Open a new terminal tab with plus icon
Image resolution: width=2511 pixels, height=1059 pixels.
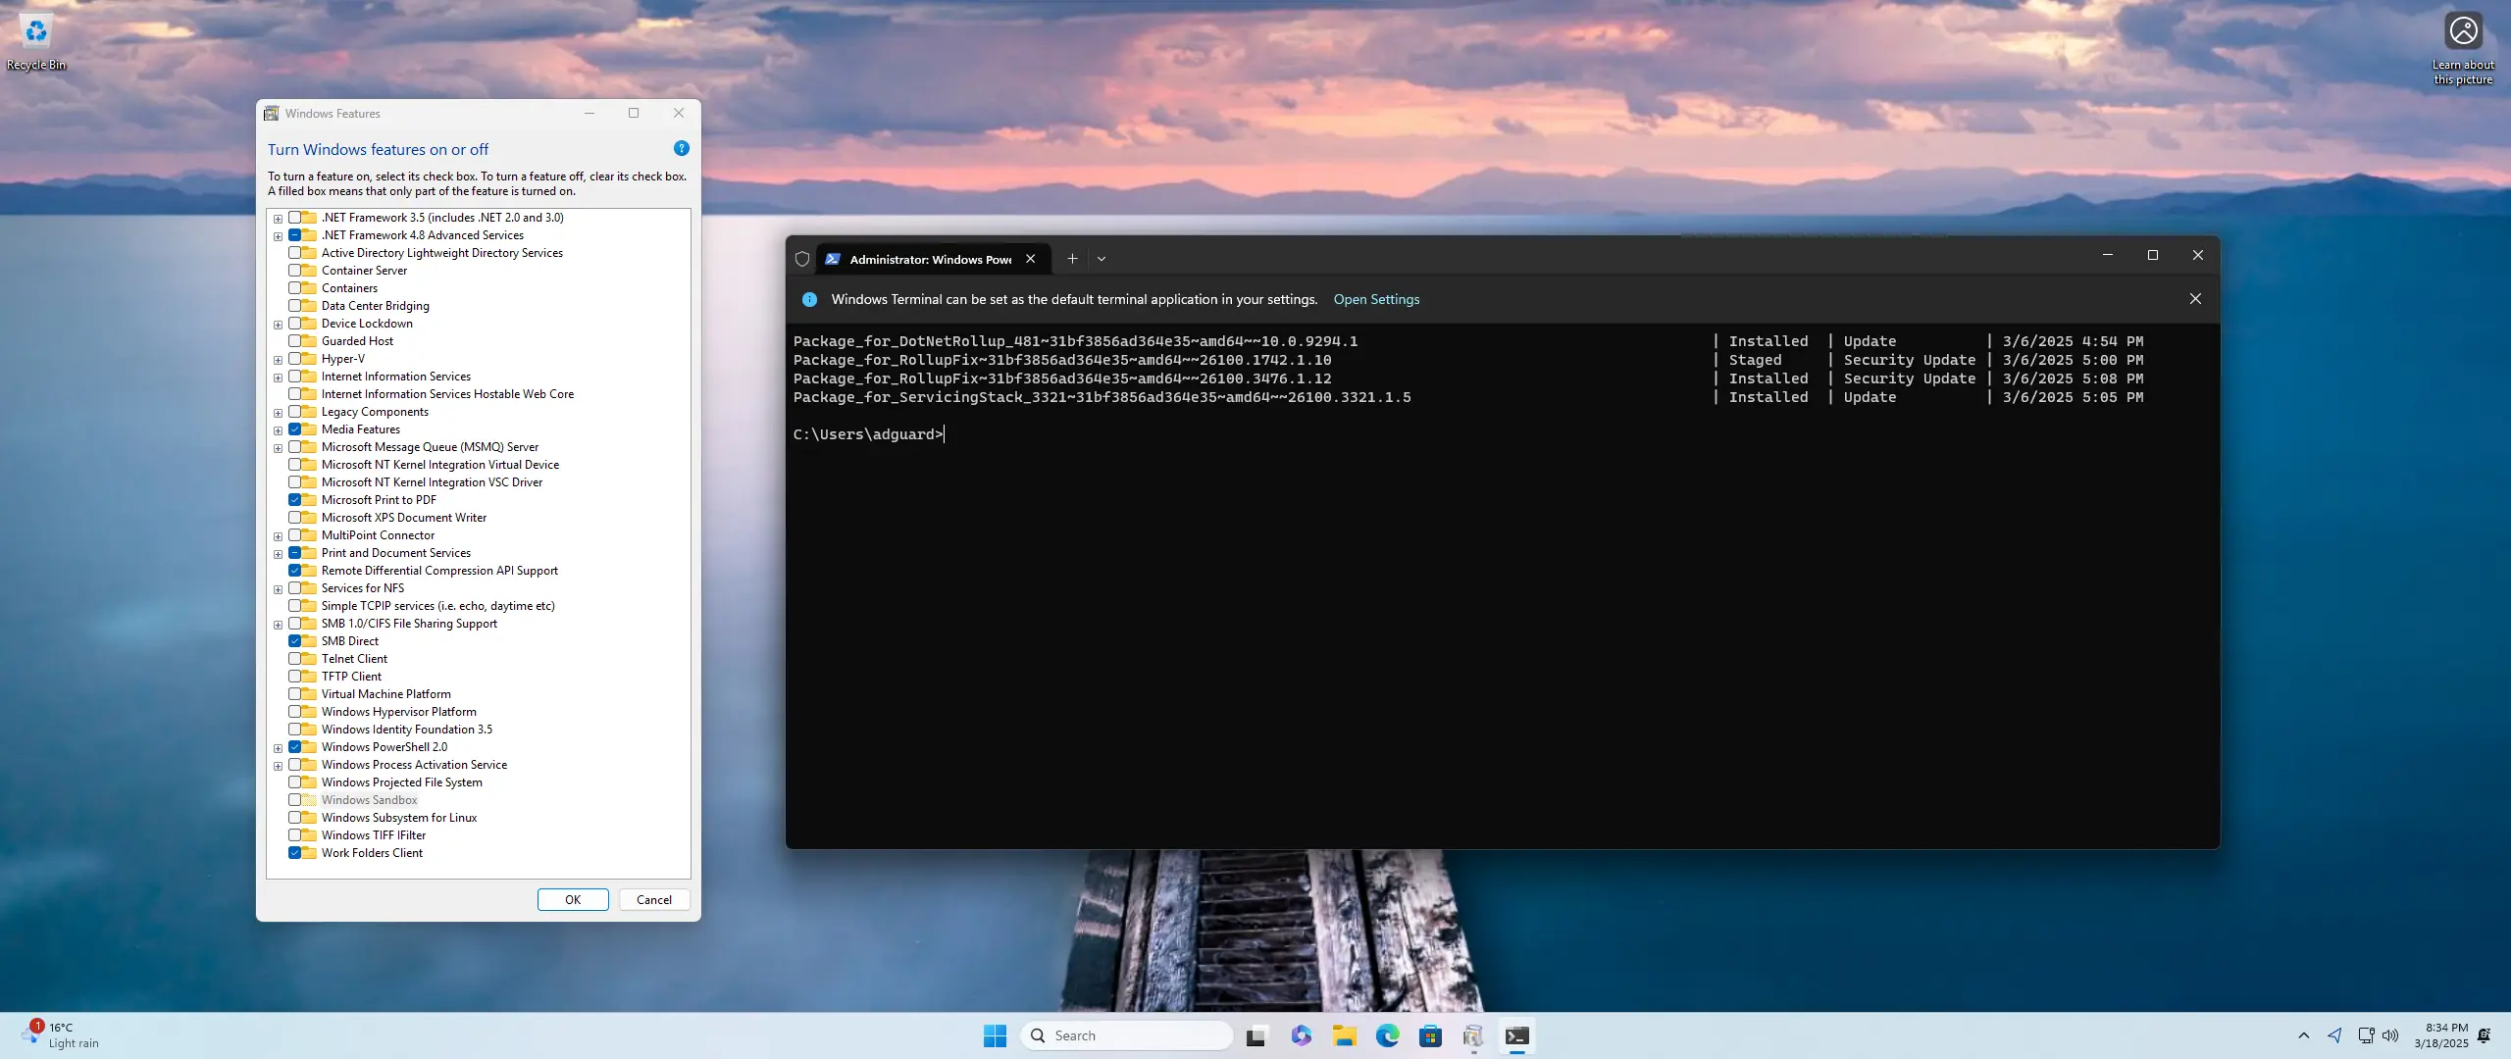[x=1072, y=259]
